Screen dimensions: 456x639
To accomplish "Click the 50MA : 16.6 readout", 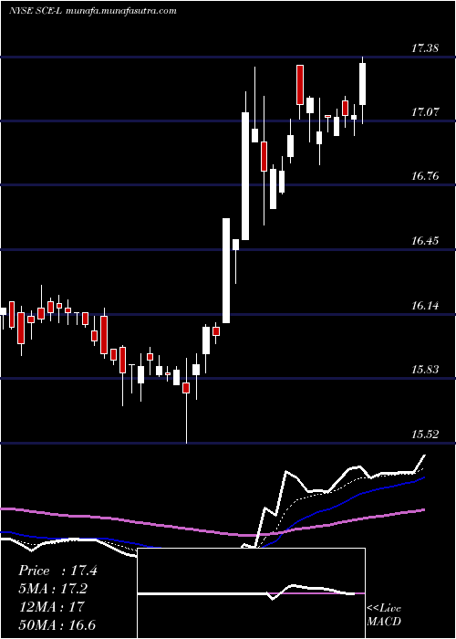I will click(x=57, y=624).
